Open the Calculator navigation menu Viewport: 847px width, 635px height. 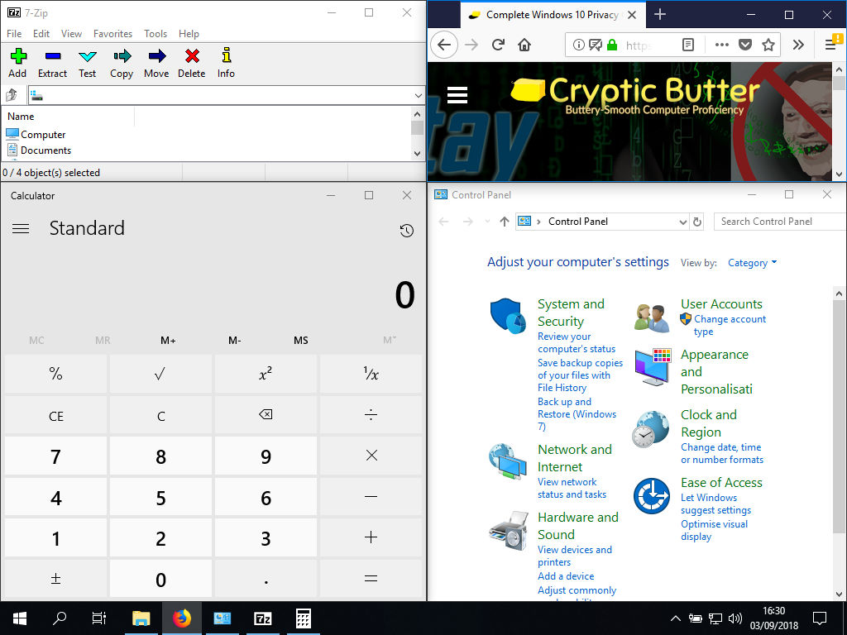coord(21,228)
